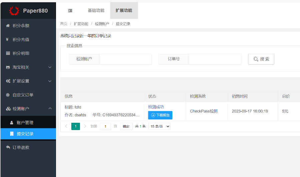
Task: Click the 确定 pagination confirm button
Action: click(126, 126)
